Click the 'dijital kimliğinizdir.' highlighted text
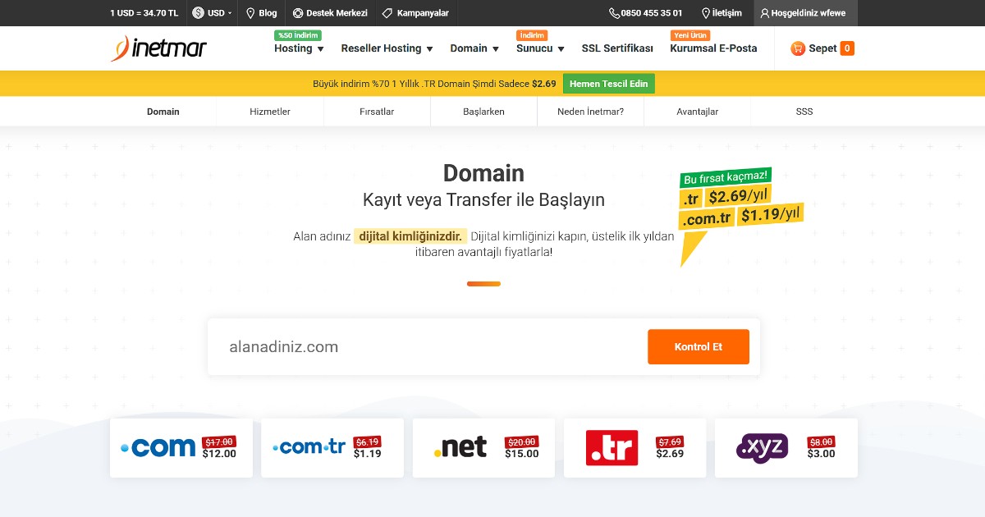 point(410,236)
